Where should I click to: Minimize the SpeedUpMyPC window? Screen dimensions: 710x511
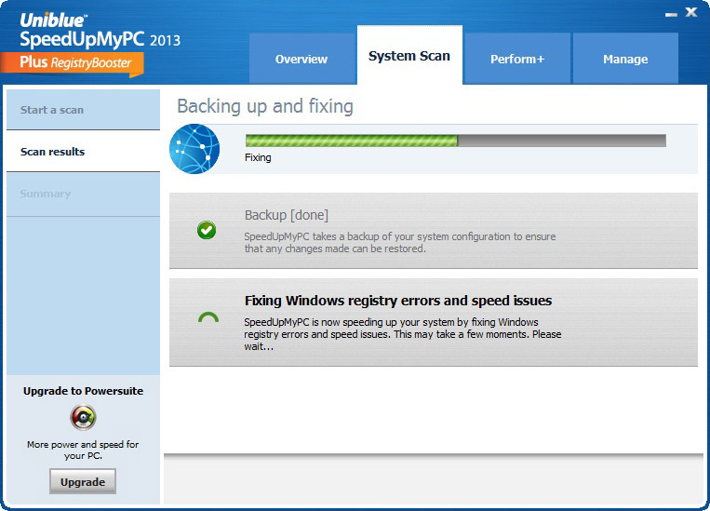[671, 14]
